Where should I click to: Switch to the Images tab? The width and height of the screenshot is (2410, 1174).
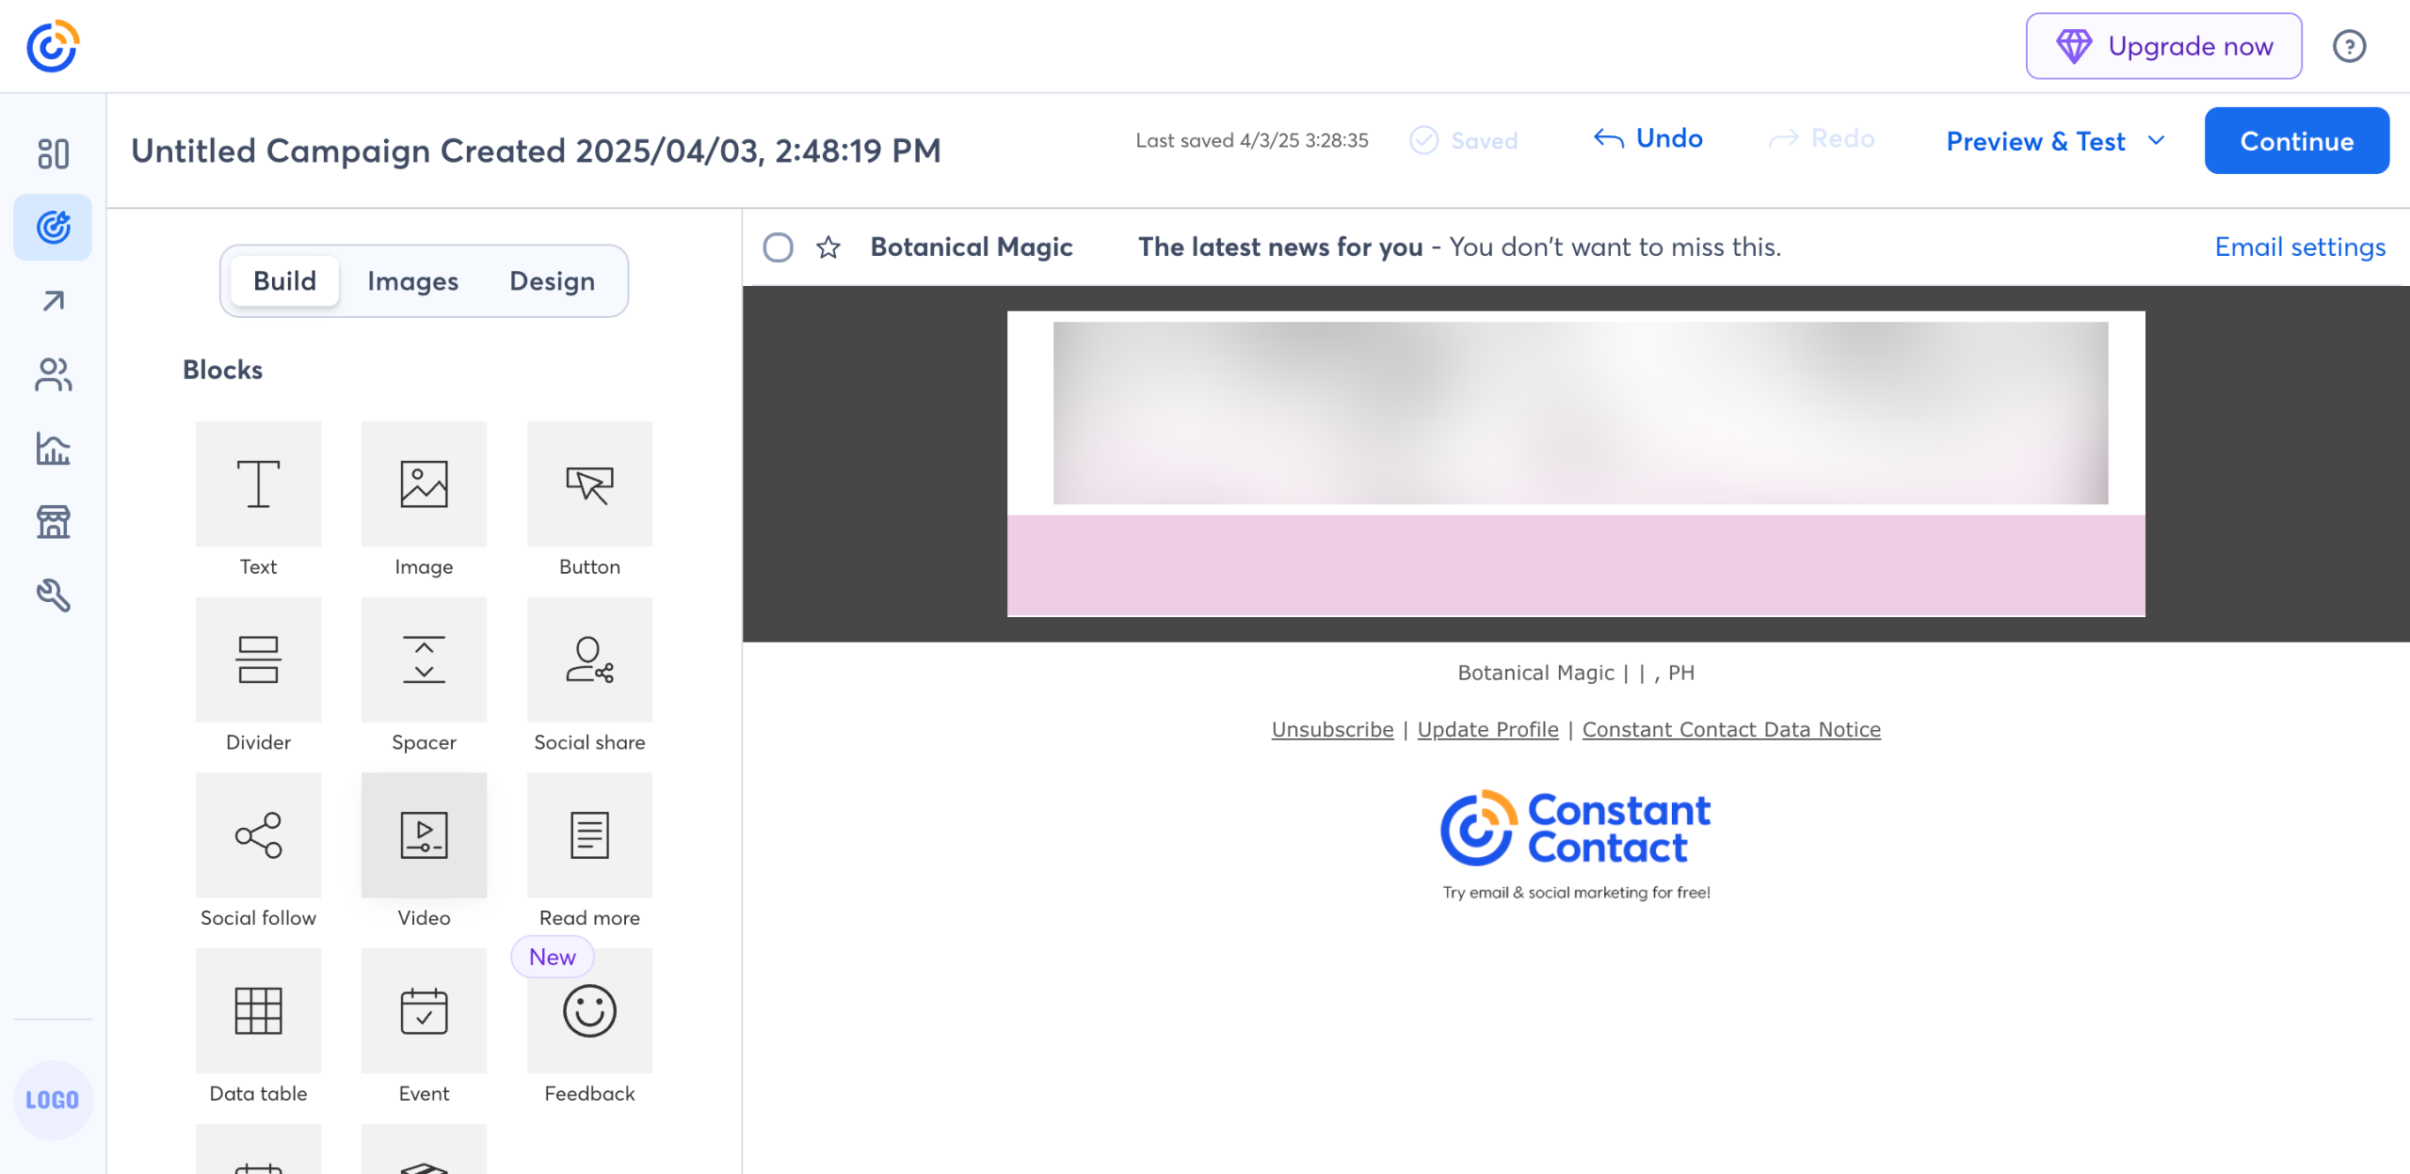[412, 281]
